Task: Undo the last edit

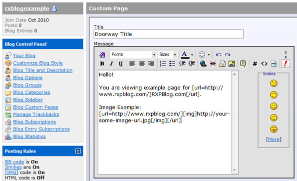Action: click(x=219, y=54)
